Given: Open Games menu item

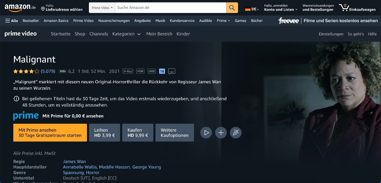Looking at the screenshot, I should tap(240, 21).
